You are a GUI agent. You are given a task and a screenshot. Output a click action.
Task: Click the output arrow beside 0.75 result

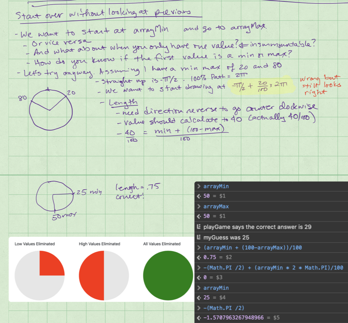(x=199, y=257)
